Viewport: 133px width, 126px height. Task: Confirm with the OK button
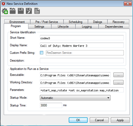point(78,120)
